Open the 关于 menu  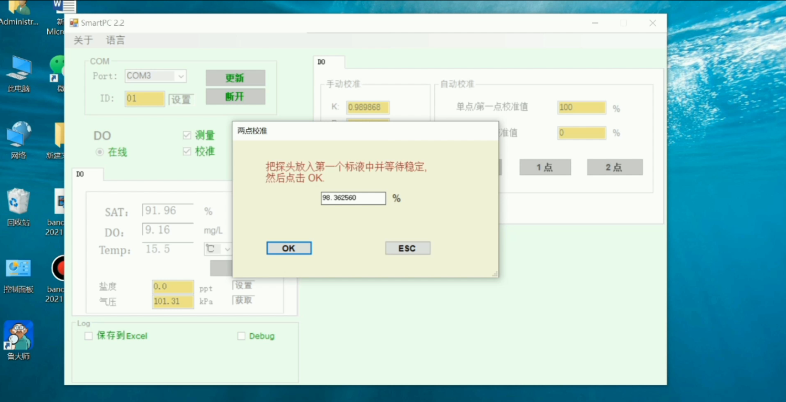click(x=83, y=41)
